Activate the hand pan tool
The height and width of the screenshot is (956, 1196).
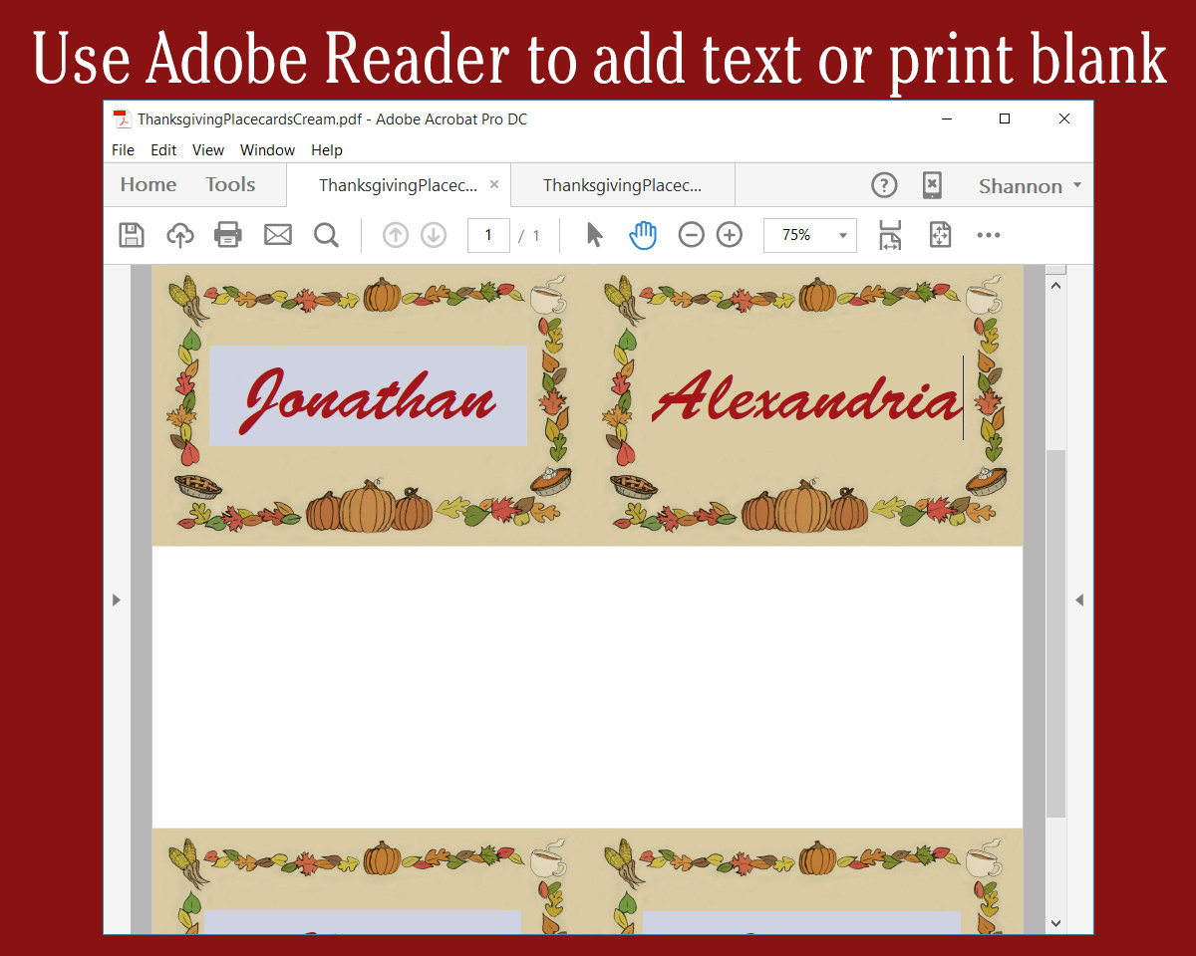(644, 235)
